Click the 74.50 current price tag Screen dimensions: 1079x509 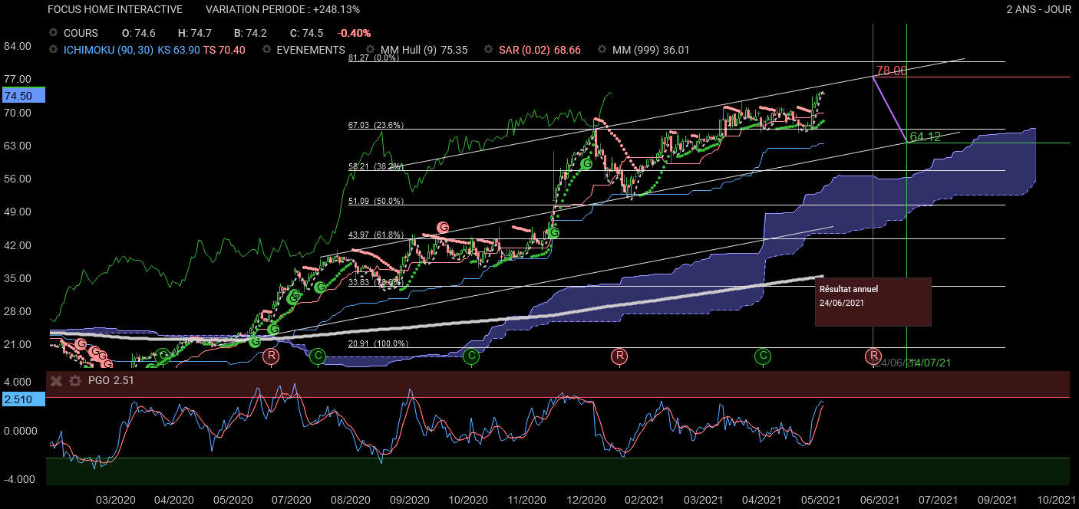(23, 95)
